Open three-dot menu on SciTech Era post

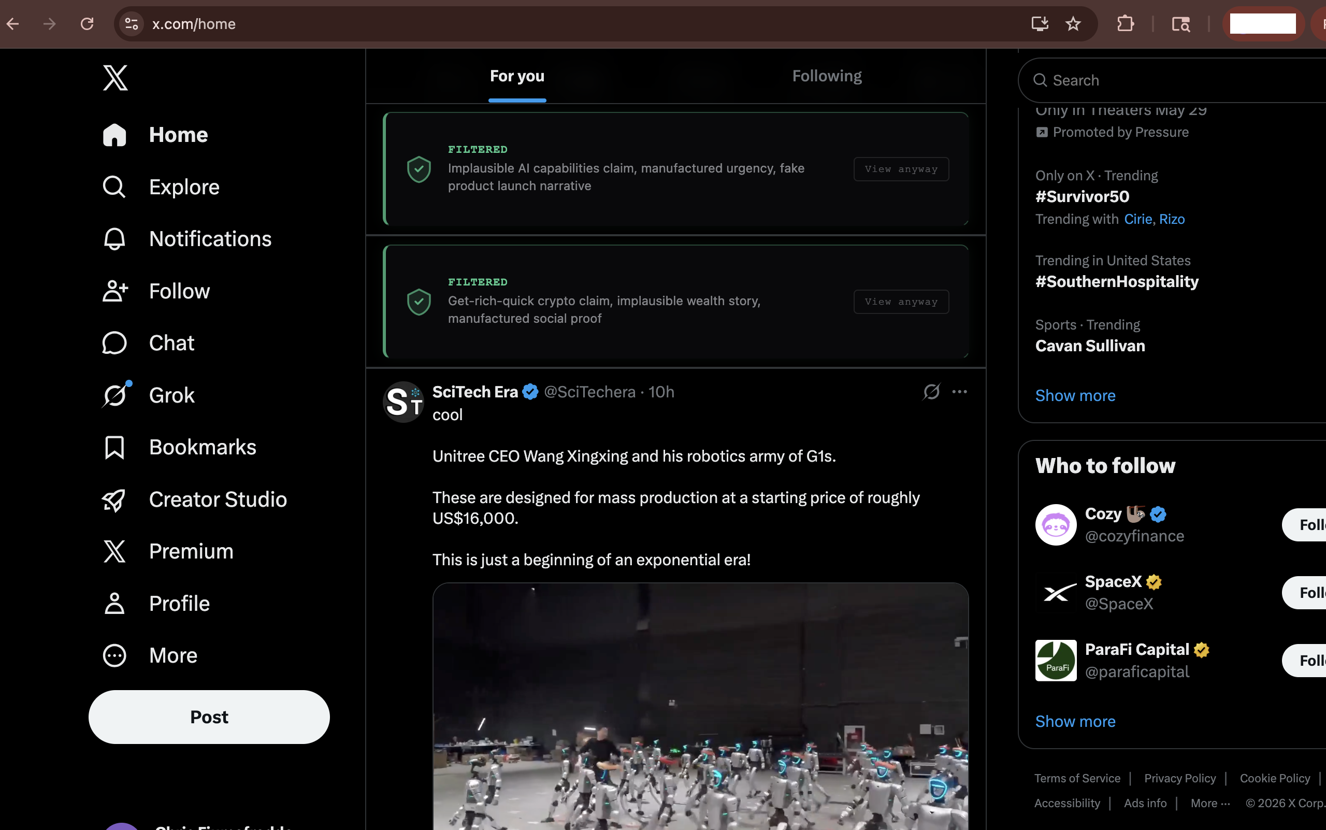tap(959, 392)
